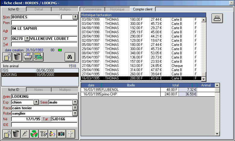
Task: Print the invoice history with the printer button
Action: click(217, 18)
